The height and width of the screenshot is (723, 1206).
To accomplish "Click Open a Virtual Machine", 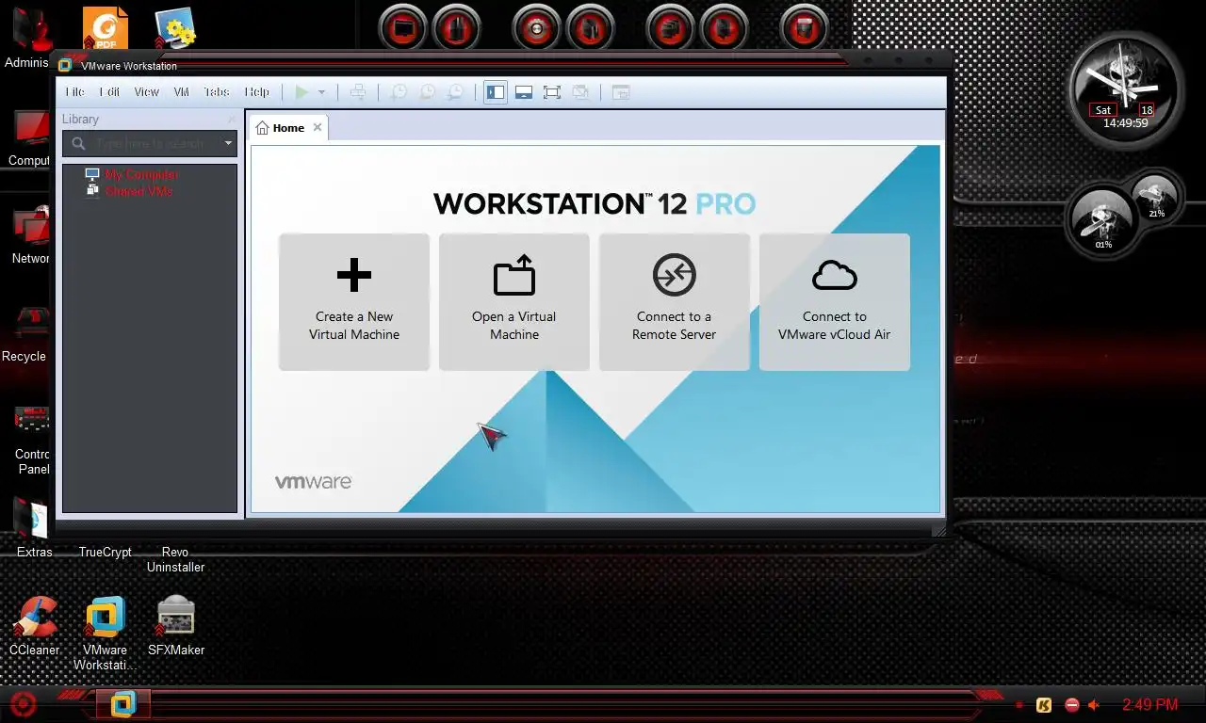I will (514, 302).
